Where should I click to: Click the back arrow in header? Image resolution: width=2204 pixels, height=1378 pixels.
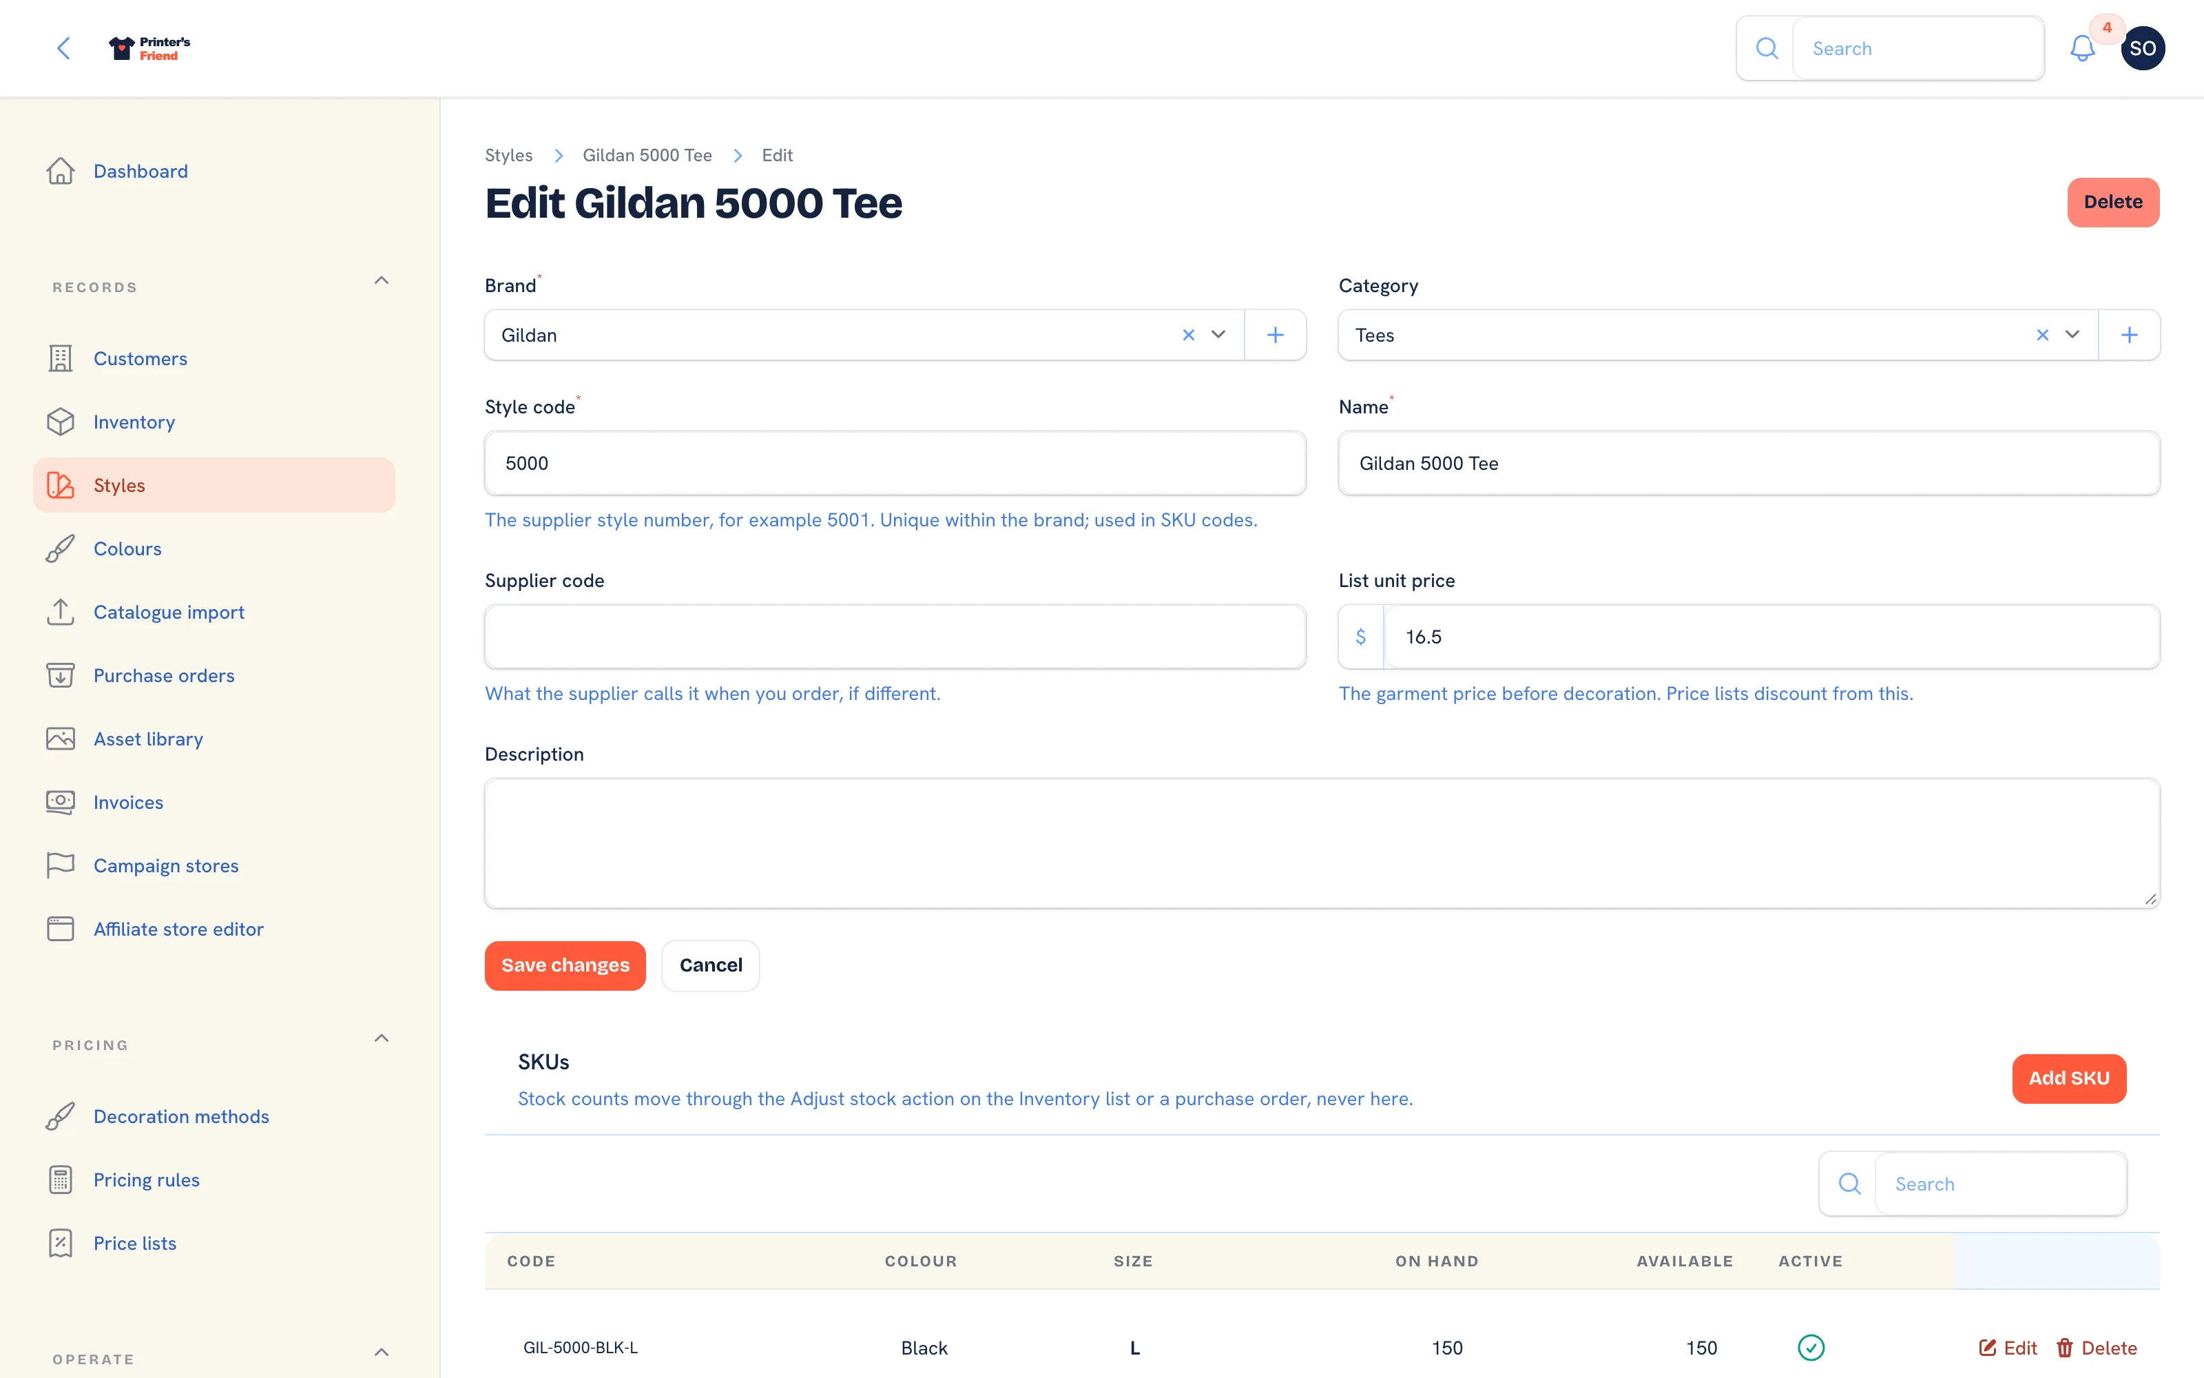64,48
